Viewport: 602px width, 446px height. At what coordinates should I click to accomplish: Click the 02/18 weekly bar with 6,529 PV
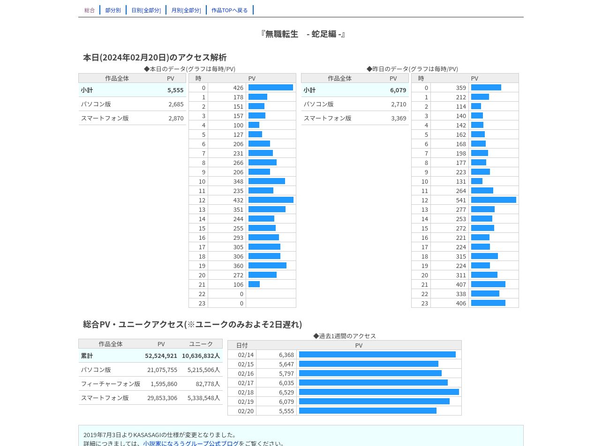click(379, 392)
